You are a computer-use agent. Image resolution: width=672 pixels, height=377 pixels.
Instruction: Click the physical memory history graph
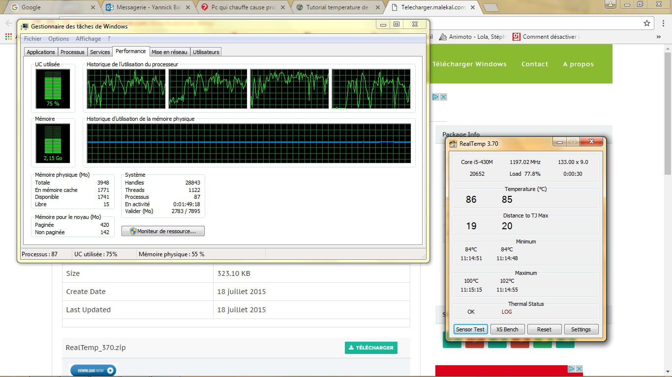coord(249,143)
